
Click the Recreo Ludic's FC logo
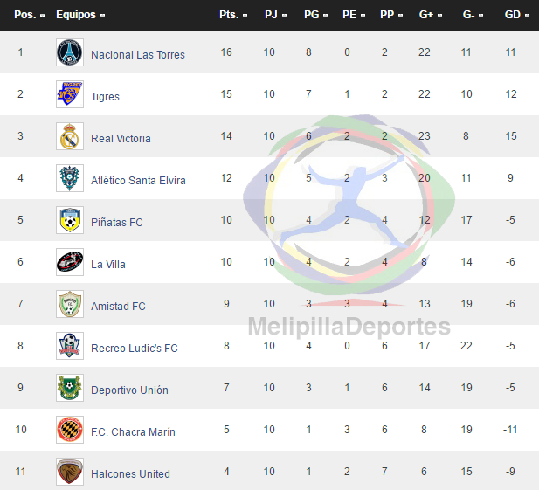70,346
